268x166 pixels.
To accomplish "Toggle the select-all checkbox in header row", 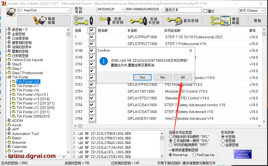I will 92,30.
